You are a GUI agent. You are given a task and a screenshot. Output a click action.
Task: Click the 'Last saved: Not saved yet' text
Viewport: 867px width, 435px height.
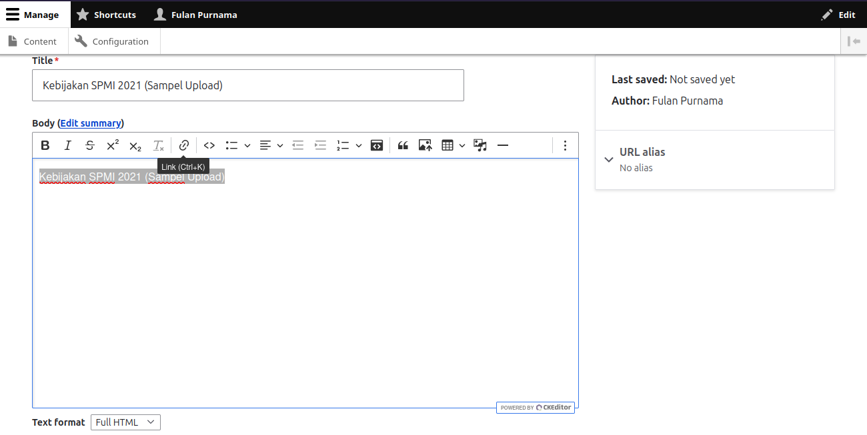click(x=674, y=79)
